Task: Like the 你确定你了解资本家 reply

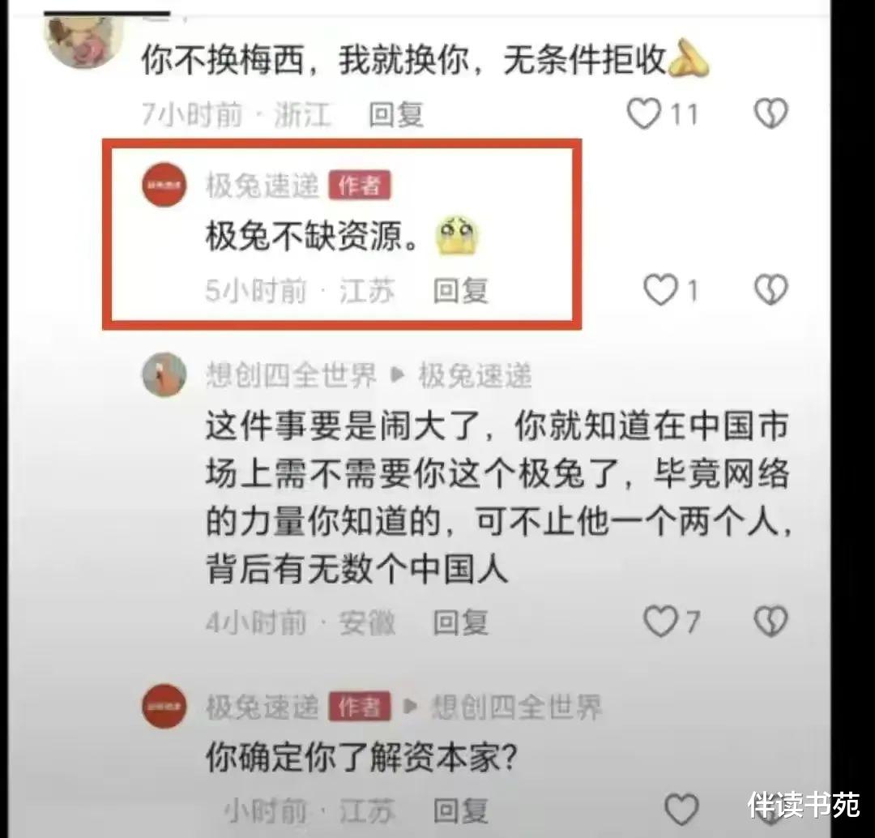Action: (x=681, y=809)
